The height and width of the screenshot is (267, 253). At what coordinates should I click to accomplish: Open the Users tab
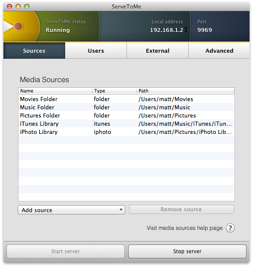(x=96, y=51)
